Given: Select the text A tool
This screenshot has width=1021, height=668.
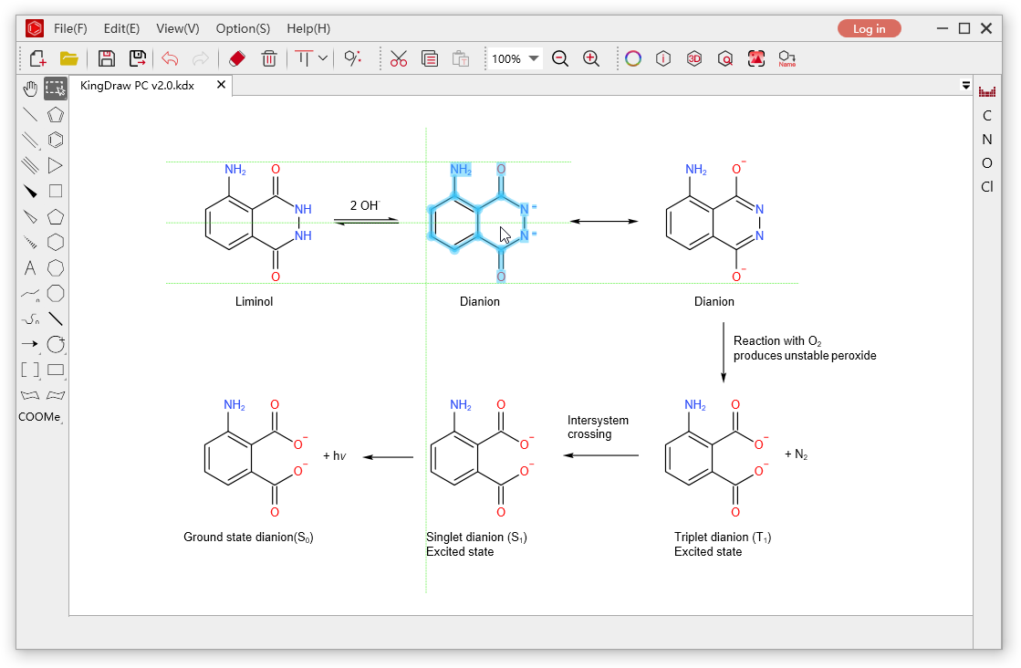Looking at the screenshot, I should 30,267.
